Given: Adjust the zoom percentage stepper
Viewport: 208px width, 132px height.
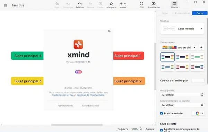Looking at the screenshot, I should tap(141, 129).
